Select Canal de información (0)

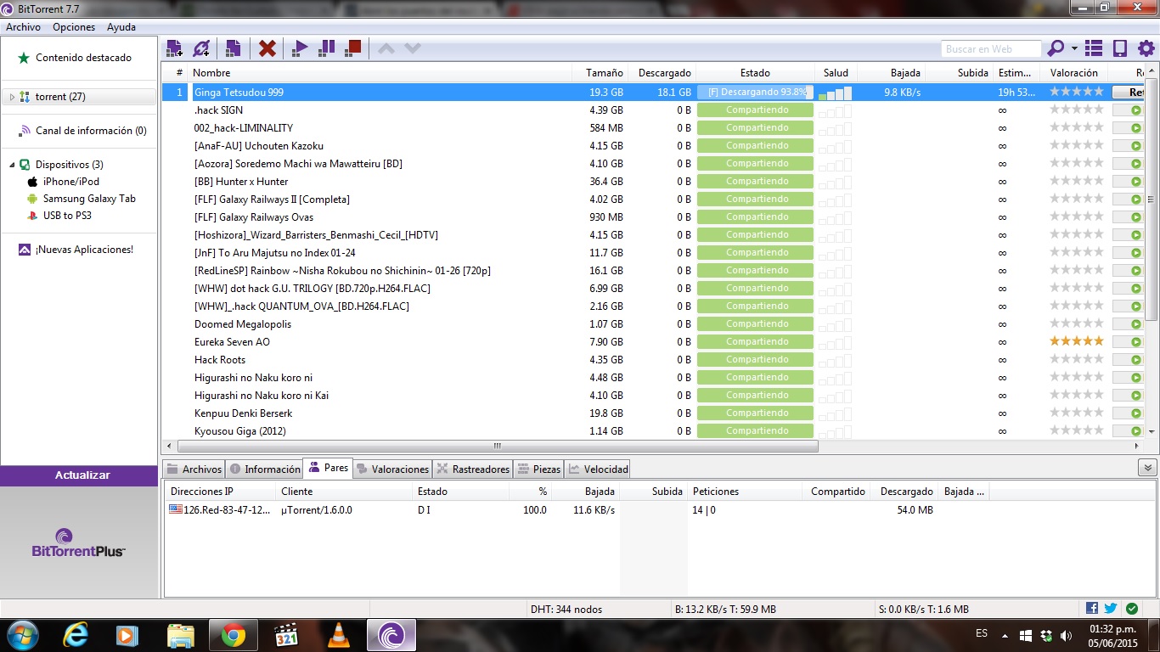tap(91, 131)
